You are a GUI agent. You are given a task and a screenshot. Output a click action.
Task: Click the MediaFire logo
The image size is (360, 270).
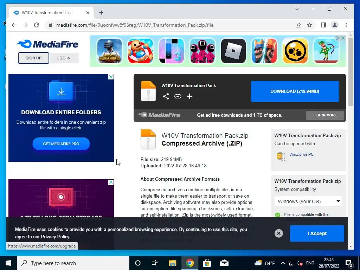(x=47, y=44)
